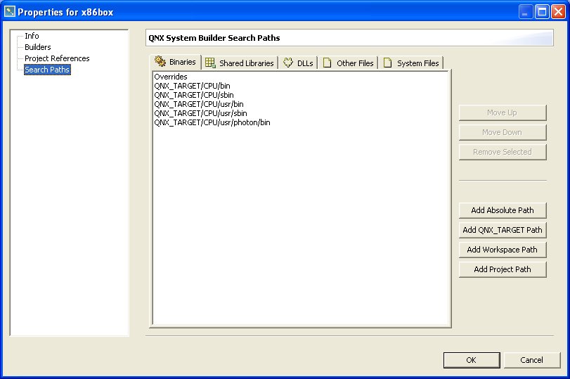Click the title bar application icon
570x379 pixels.
(x=10, y=12)
